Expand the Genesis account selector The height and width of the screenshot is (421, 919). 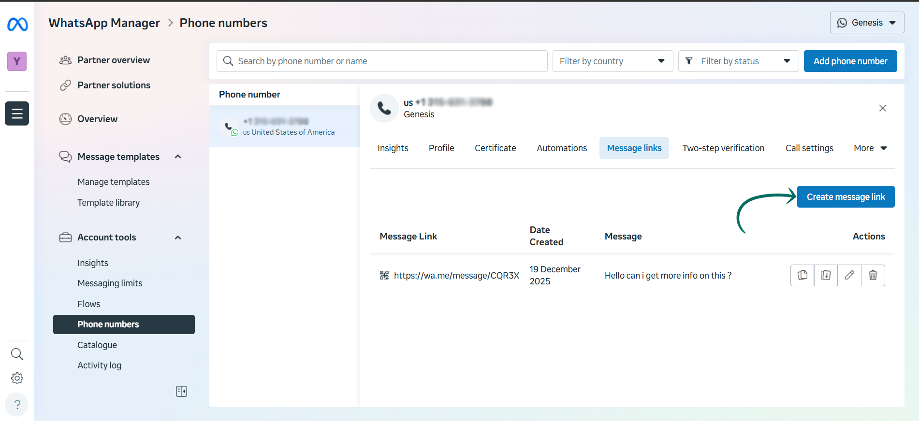tap(867, 23)
